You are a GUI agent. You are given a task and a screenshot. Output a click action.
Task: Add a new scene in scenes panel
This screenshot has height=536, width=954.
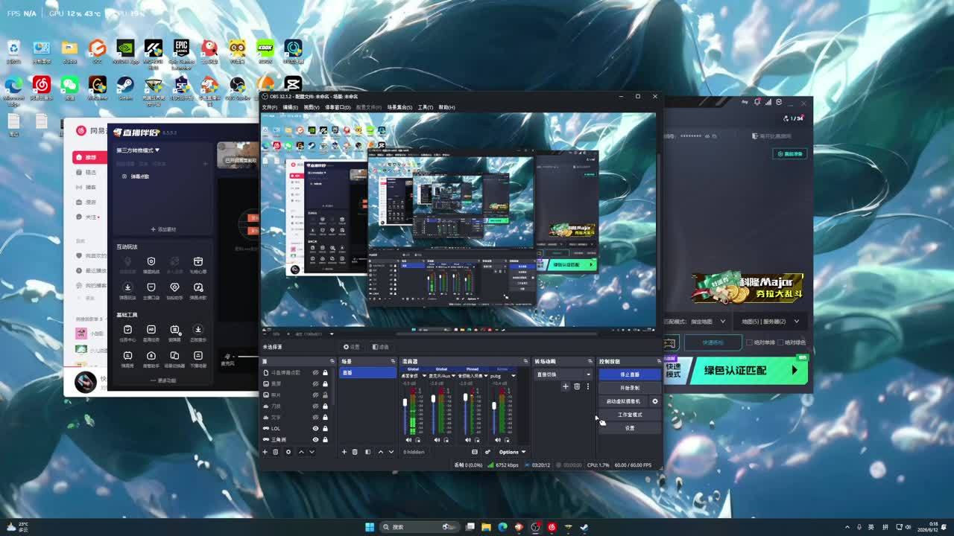coord(344,452)
